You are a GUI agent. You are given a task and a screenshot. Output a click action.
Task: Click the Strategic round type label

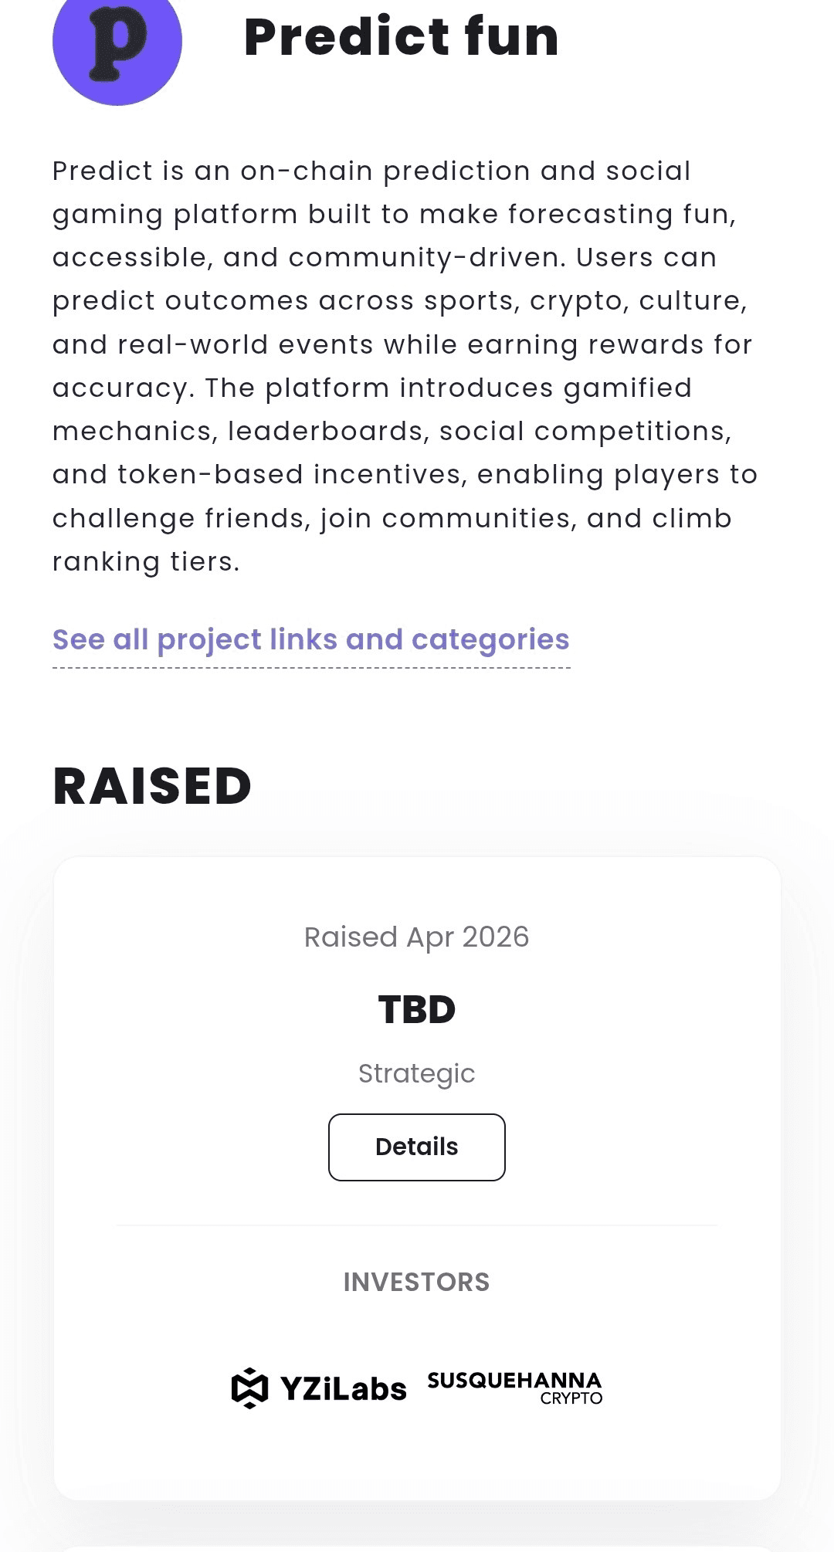coord(417,1074)
